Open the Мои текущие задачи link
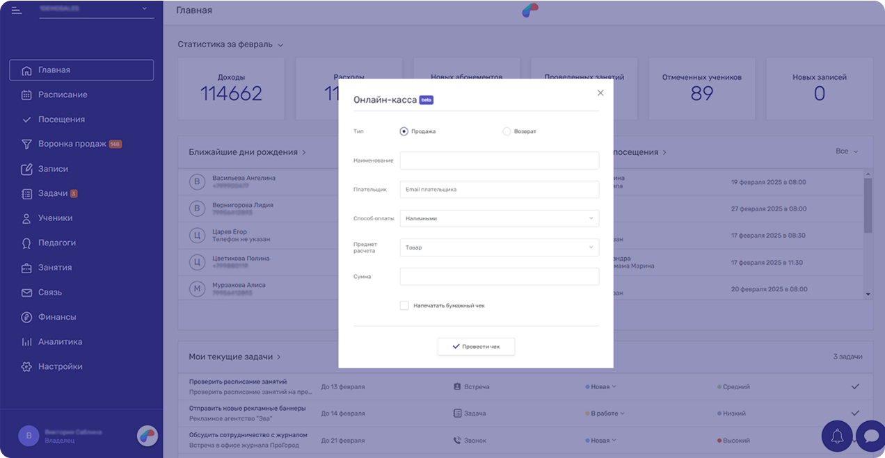This screenshot has width=885, height=458. (x=234, y=357)
